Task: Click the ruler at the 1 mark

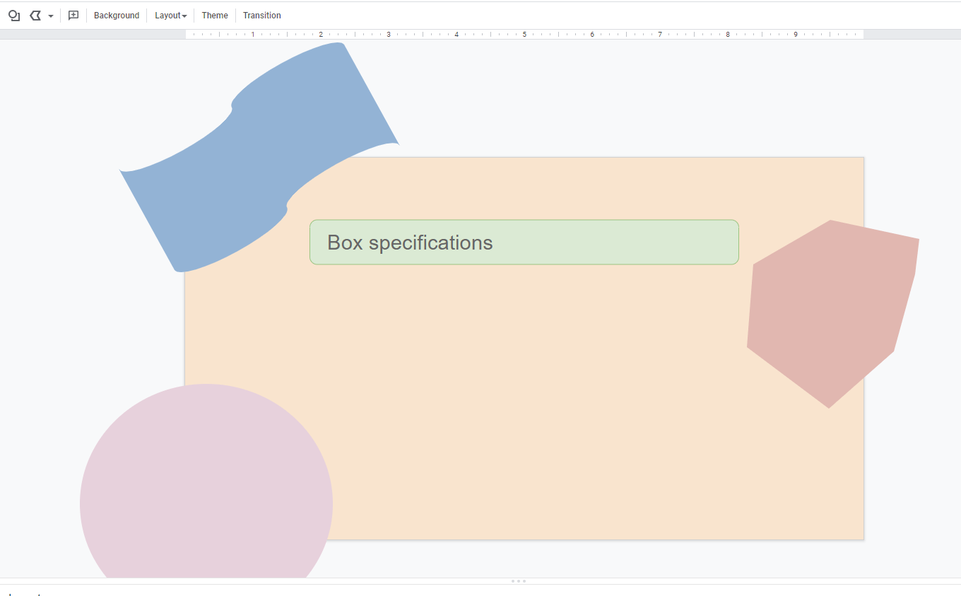Action: pos(253,34)
